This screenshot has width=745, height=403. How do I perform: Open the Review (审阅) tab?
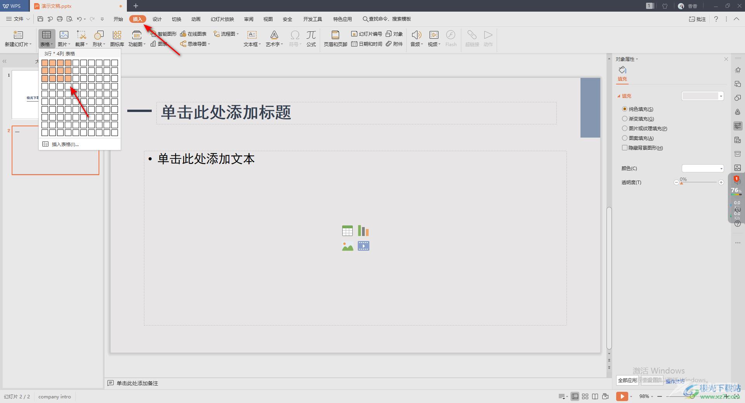[x=249, y=19]
